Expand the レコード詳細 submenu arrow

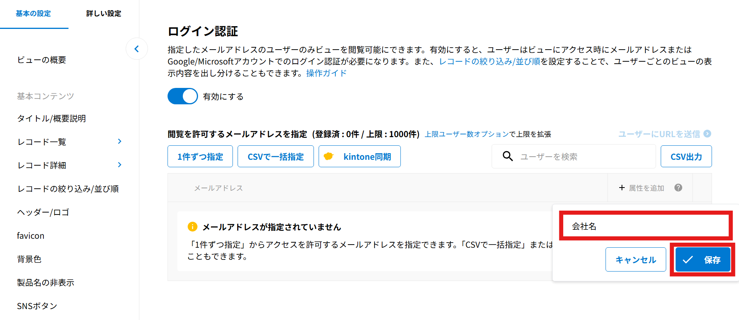[x=120, y=165]
